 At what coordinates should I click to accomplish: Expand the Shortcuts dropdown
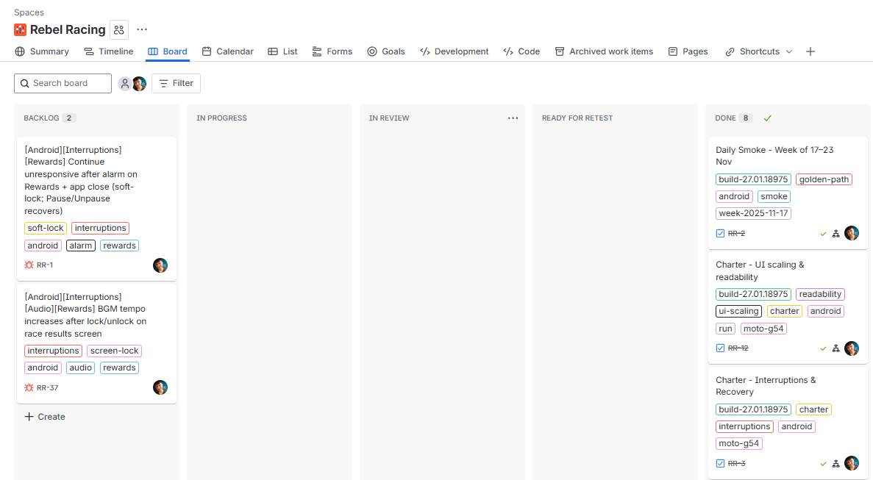759,51
